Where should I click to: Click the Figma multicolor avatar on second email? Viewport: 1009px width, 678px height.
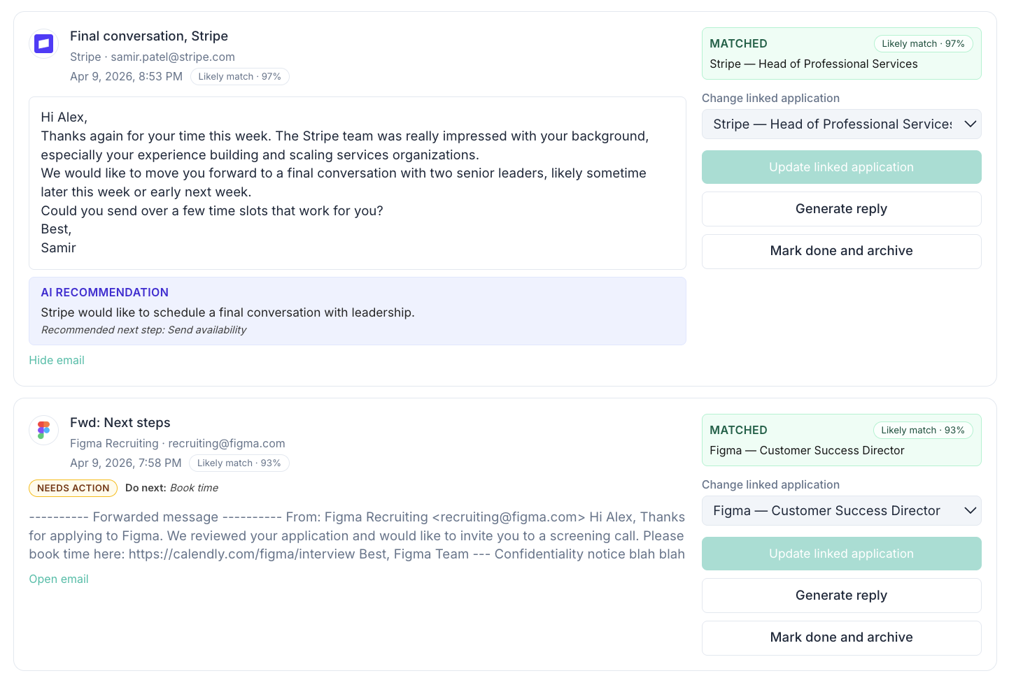[x=43, y=430]
